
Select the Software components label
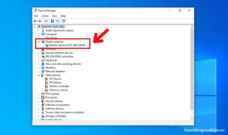(x=58, y=105)
